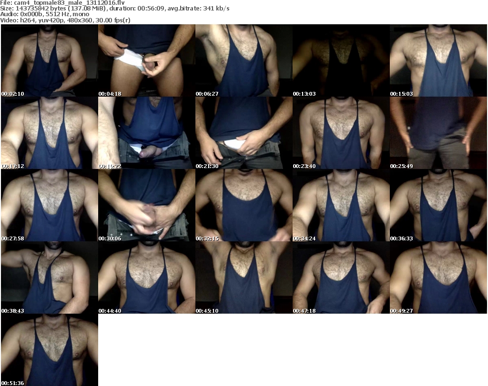This screenshot has width=488, height=386.
Task: Click the thumbnail timestamped 00:47:18
Action: point(341,278)
